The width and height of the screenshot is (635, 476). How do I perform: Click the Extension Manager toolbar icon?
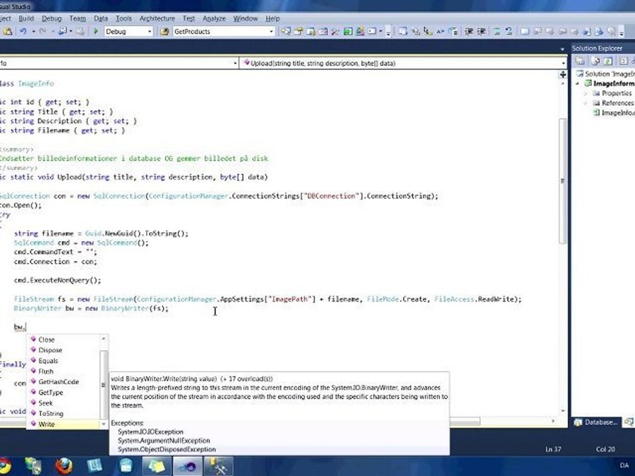point(360,31)
